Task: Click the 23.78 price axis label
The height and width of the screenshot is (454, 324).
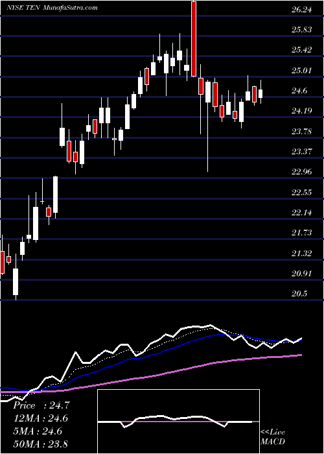Action: click(301, 132)
